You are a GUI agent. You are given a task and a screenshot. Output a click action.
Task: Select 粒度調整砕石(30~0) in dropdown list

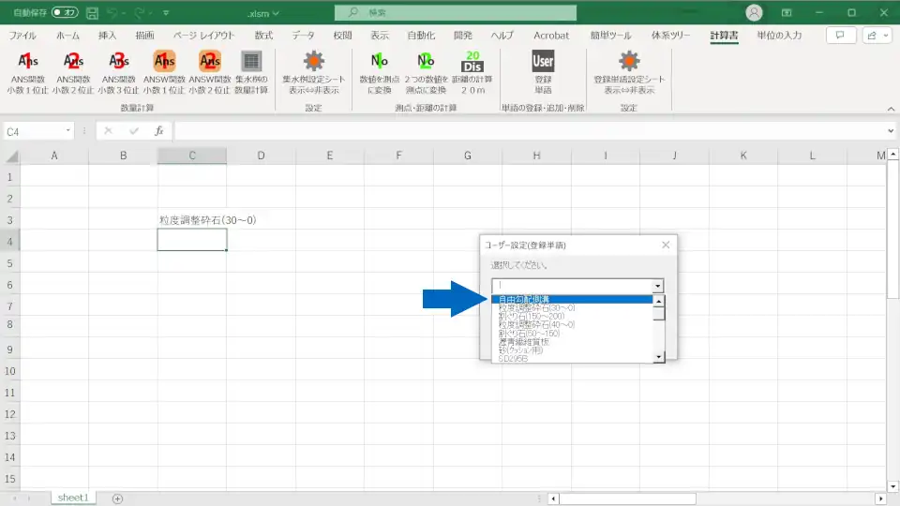572,308
